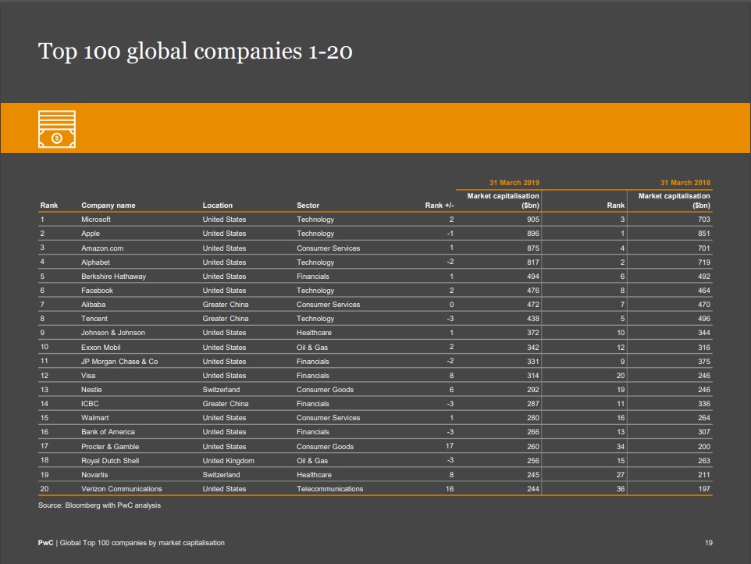The width and height of the screenshot is (751, 564).
Task: Click Amazon.com's 2019 market cap value 875
Action: pyautogui.click(x=533, y=248)
